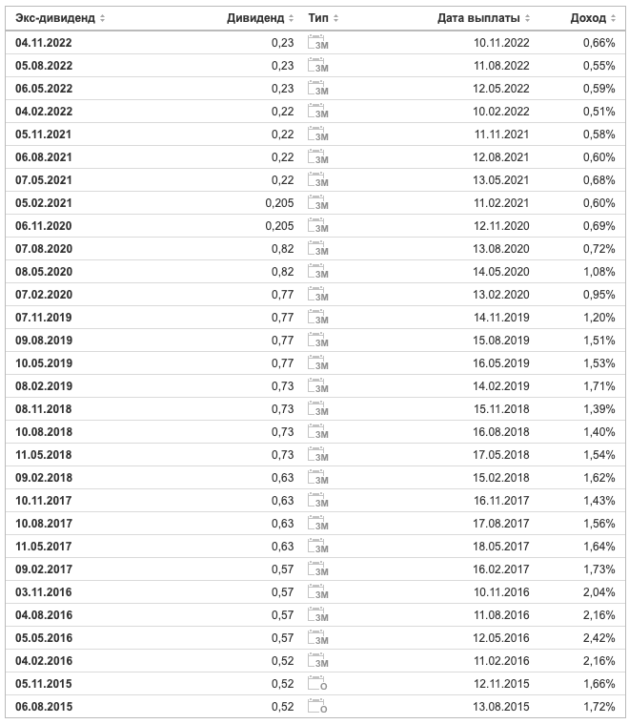Sort the table by the Дивиденд column

tap(291, 18)
